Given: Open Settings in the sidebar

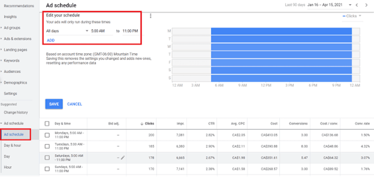Looking at the screenshot, I should [10, 93].
